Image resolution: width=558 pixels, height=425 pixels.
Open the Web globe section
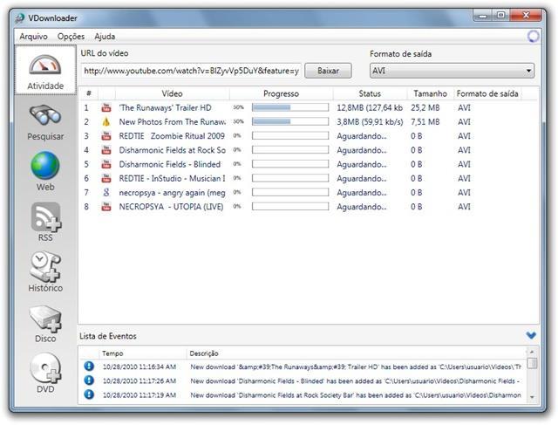[x=44, y=171]
